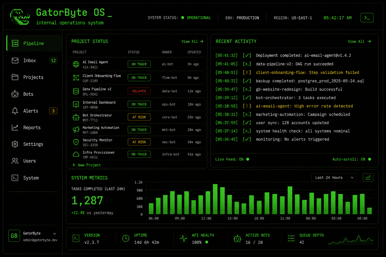
Task: Click owner flow-bot in project table
Action: [170, 78]
